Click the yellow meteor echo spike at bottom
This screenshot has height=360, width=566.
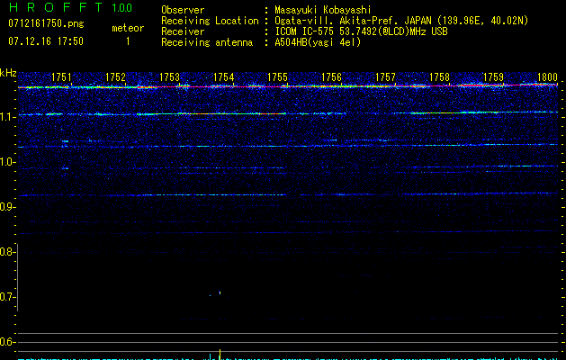[220, 354]
